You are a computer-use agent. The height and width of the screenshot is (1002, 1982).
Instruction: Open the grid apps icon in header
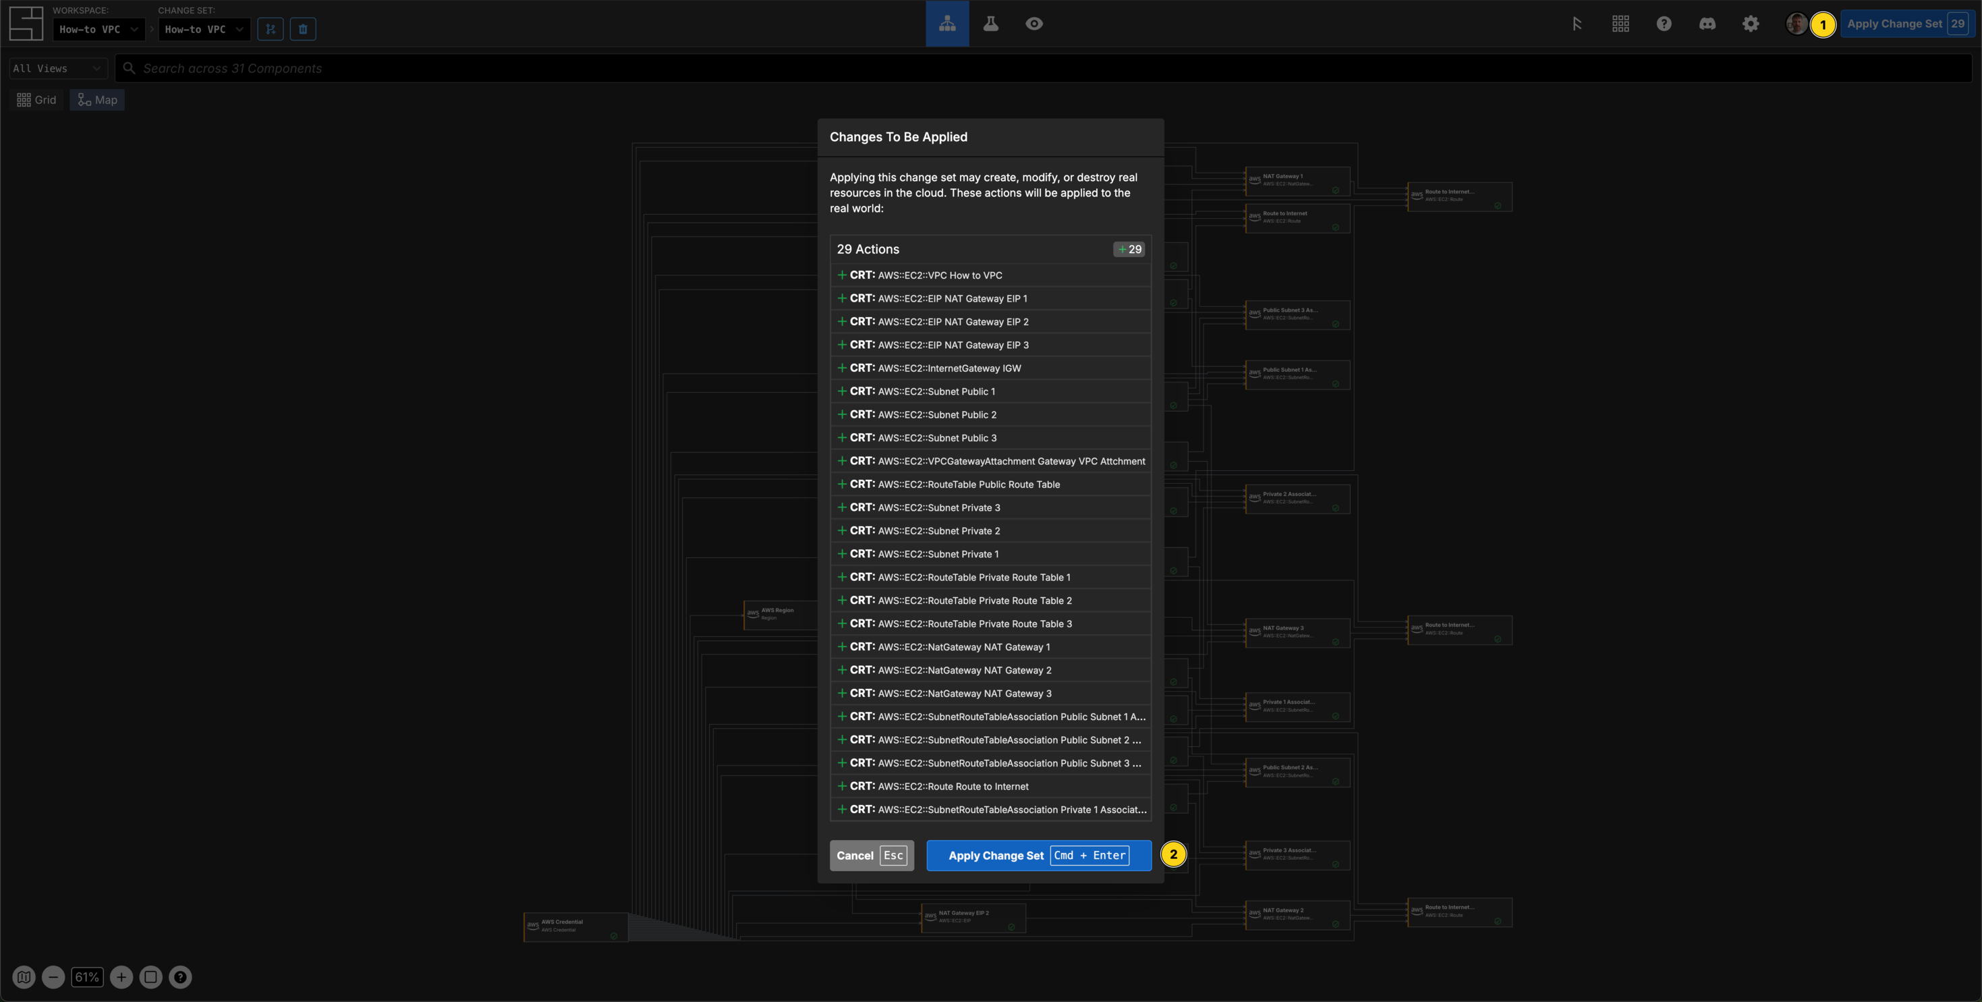[x=1620, y=24]
